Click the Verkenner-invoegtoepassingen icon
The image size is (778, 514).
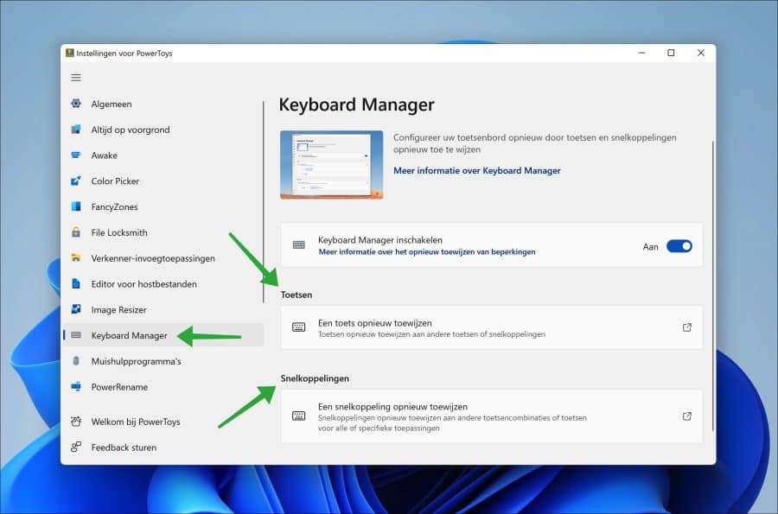(76, 257)
